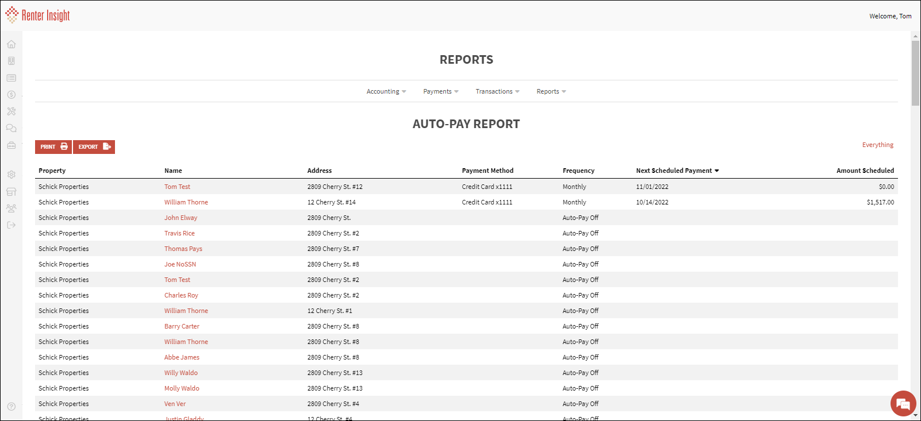Image resolution: width=921 pixels, height=421 pixels.
Task: Click address 2809 Cherry St. #7
Action: tap(333, 249)
